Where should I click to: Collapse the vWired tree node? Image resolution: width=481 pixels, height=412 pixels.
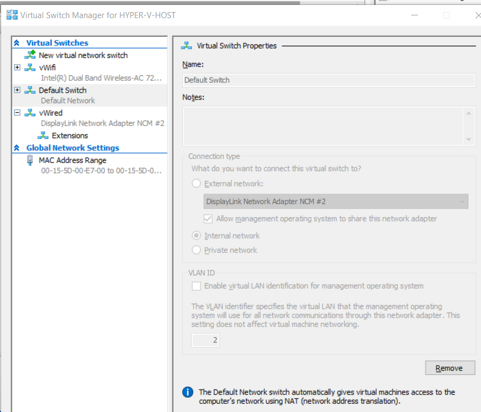point(18,113)
